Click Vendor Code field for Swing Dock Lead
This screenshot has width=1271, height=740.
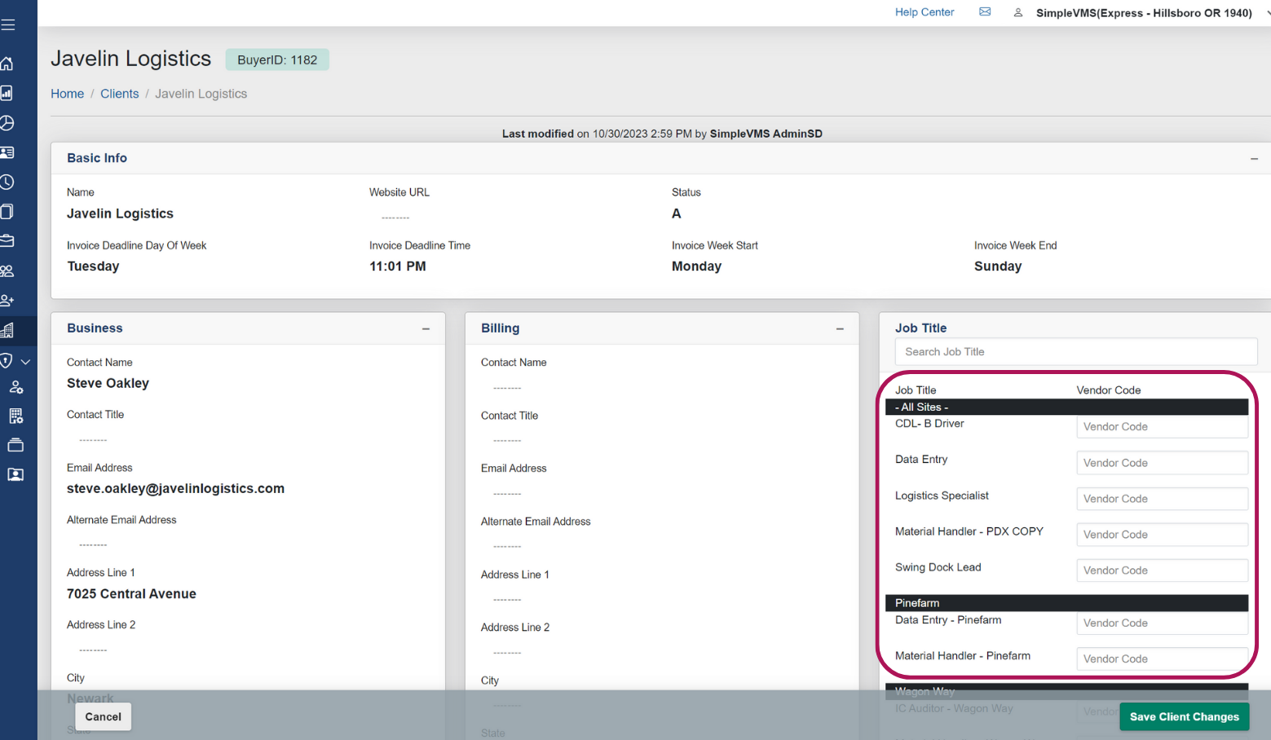coord(1162,570)
